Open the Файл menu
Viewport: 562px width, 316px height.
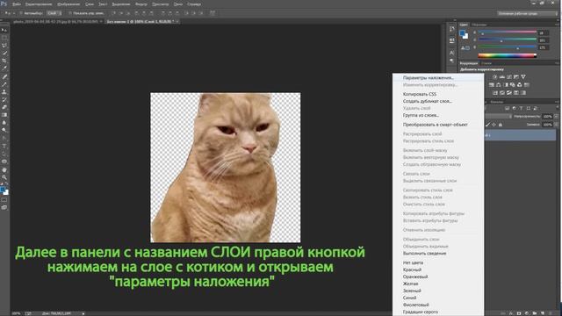tap(17, 4)
